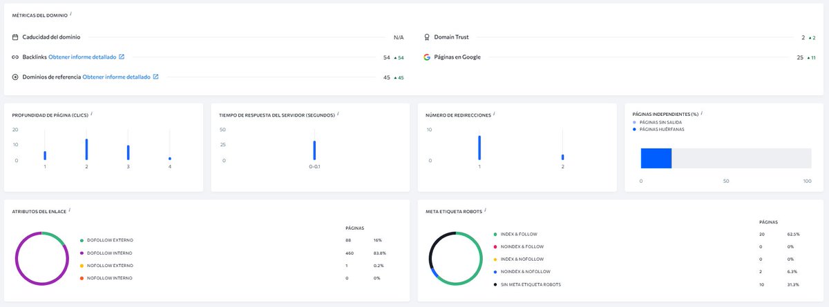Click the Nofollow externo label

coord(110,266)
